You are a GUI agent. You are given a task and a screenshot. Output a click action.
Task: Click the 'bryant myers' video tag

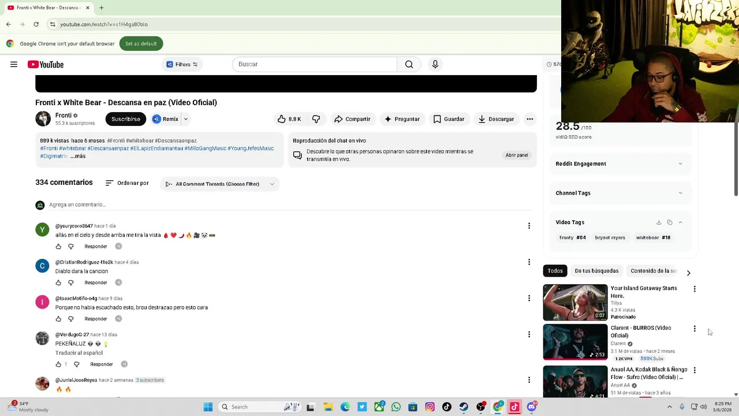[x=610, y=237]
